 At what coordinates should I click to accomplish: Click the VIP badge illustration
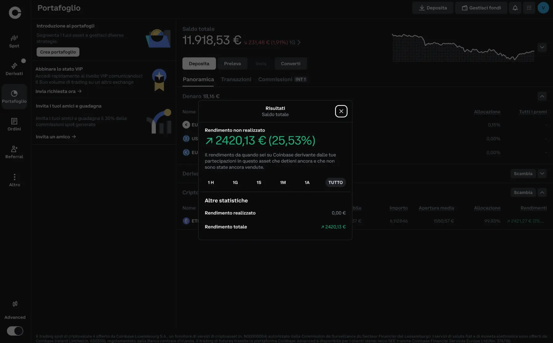tap(159, 80)
